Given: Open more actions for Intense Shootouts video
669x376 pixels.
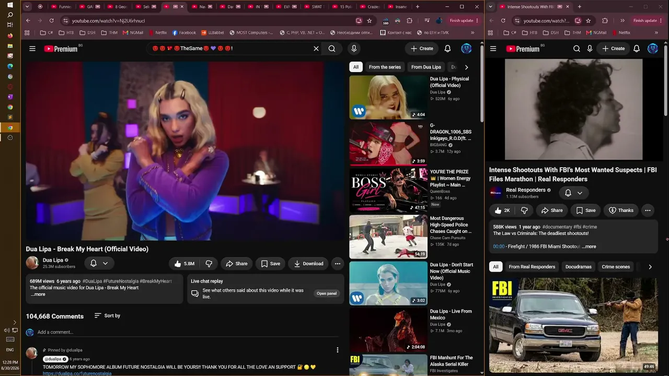Looking at the screenshot, I should 648,210.
